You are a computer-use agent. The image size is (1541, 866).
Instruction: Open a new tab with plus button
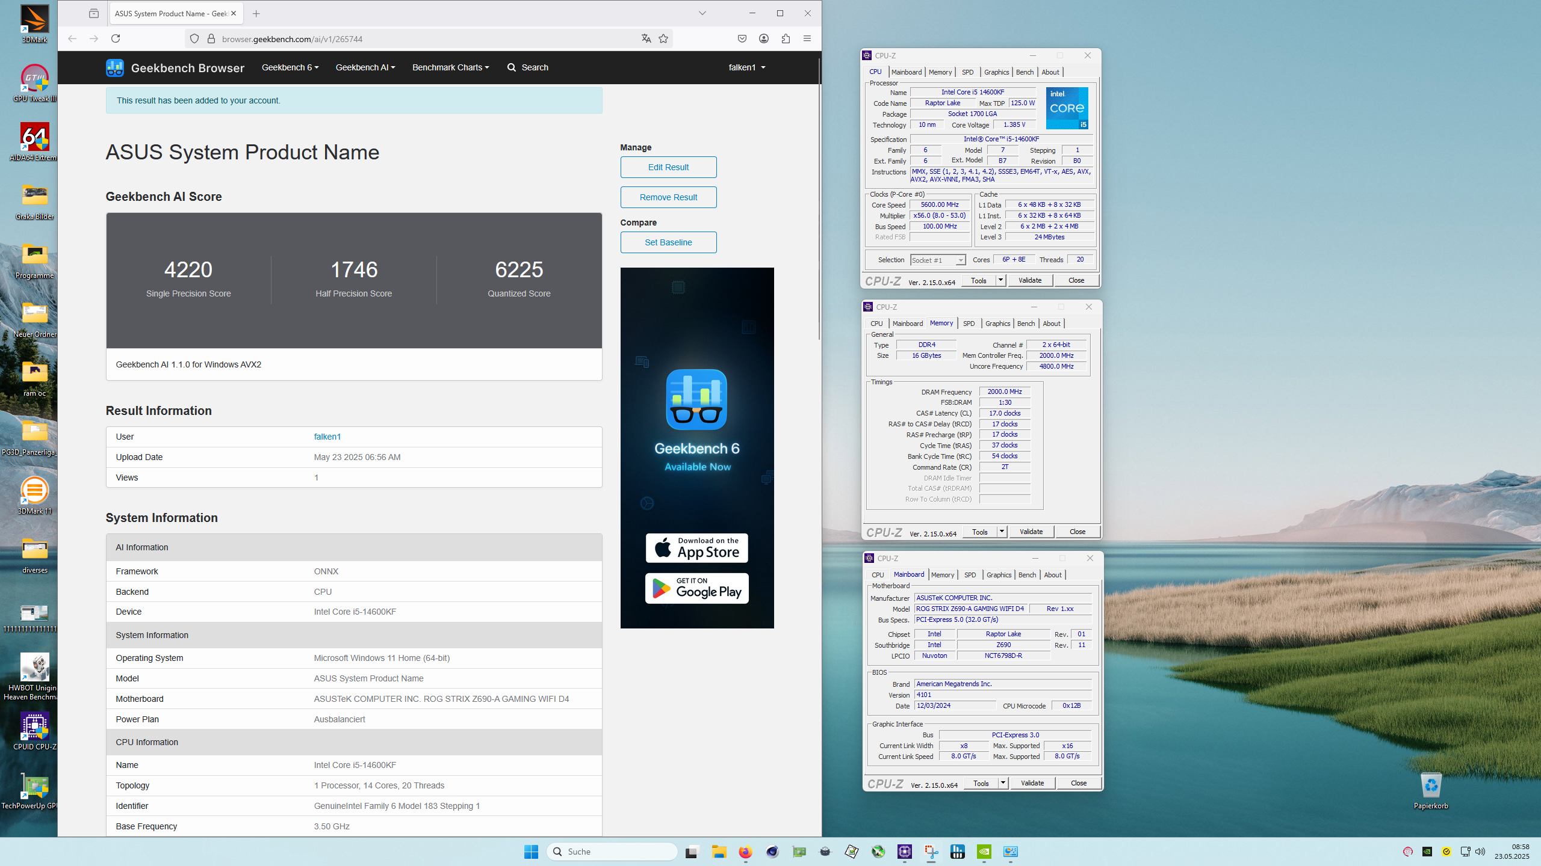pyautogui.click(x=256, y=13)
